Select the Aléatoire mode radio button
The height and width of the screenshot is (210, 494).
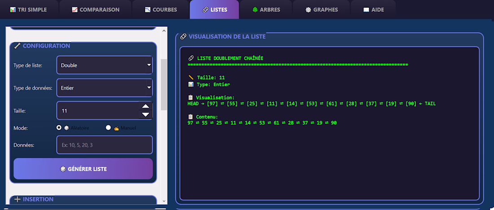coord(58,127)
